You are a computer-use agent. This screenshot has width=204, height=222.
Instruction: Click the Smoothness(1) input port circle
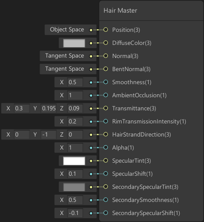(106, 82)
